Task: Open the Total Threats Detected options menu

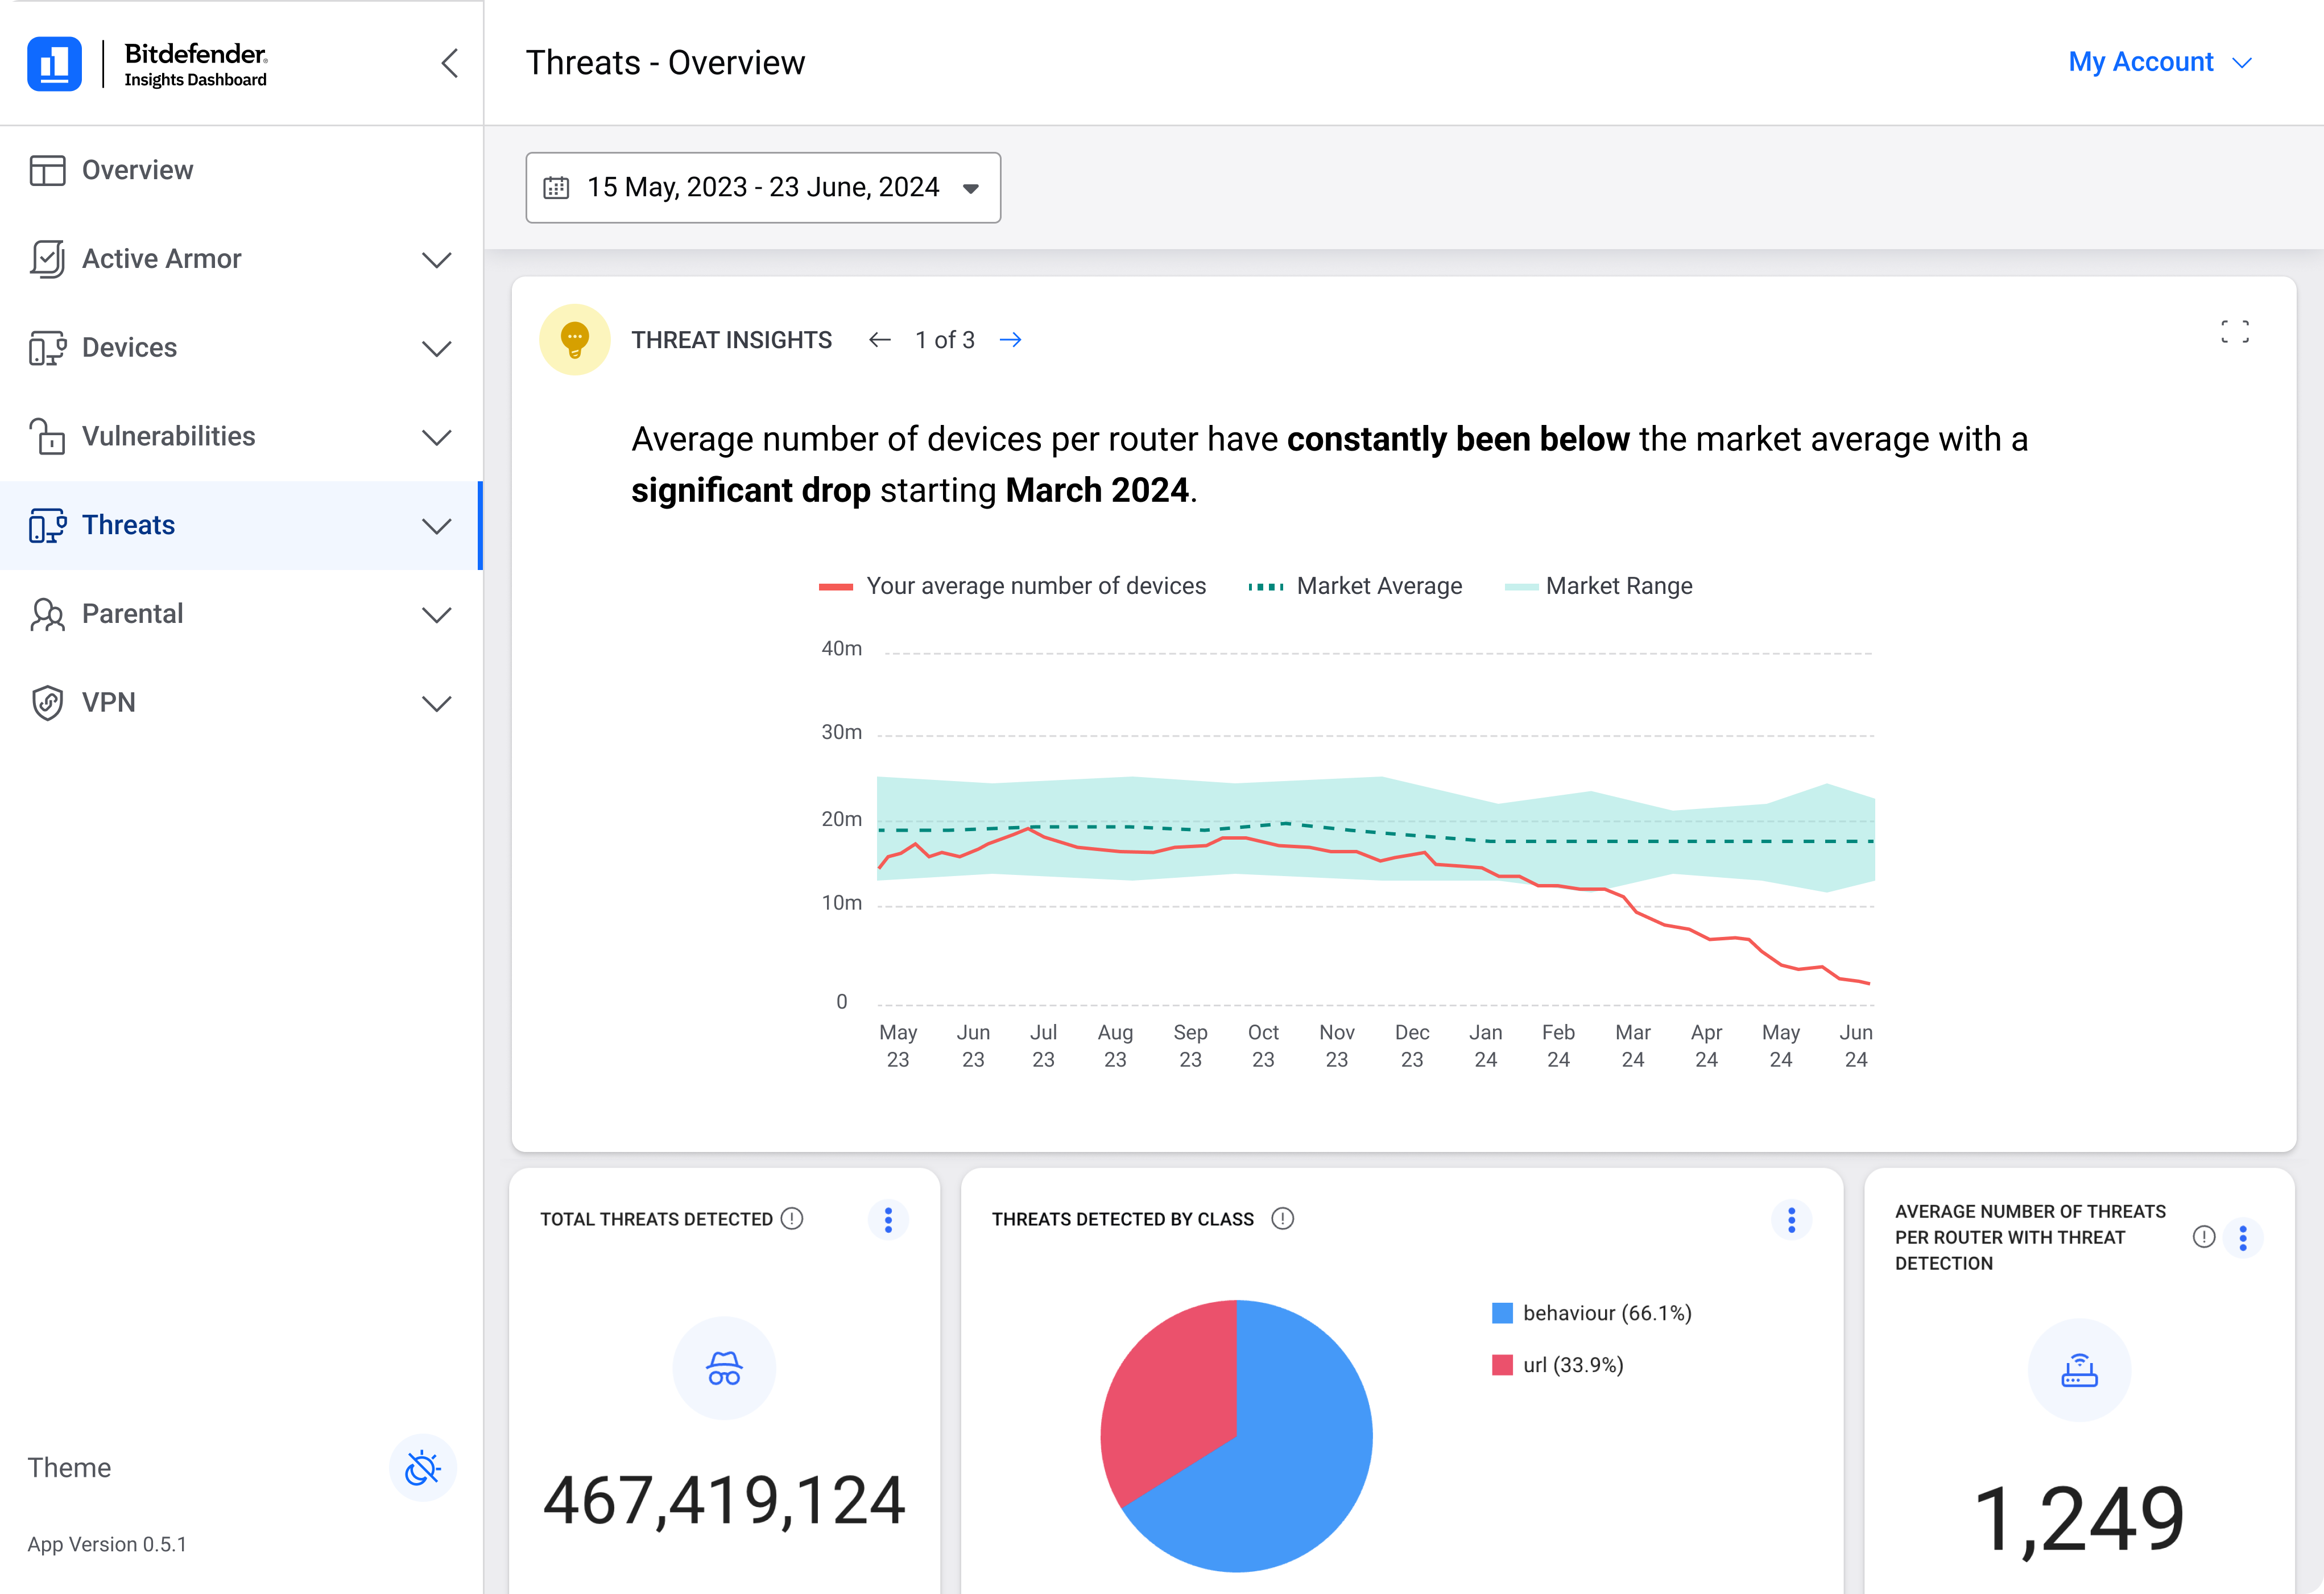Action: 888,1219
